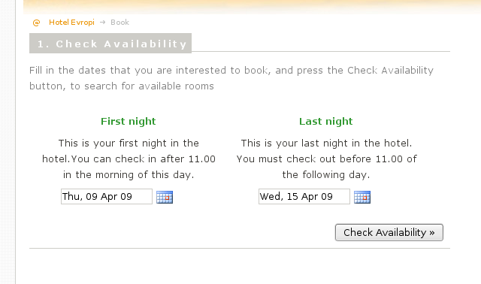Click the first night check-in description text

tap(129, 159)
